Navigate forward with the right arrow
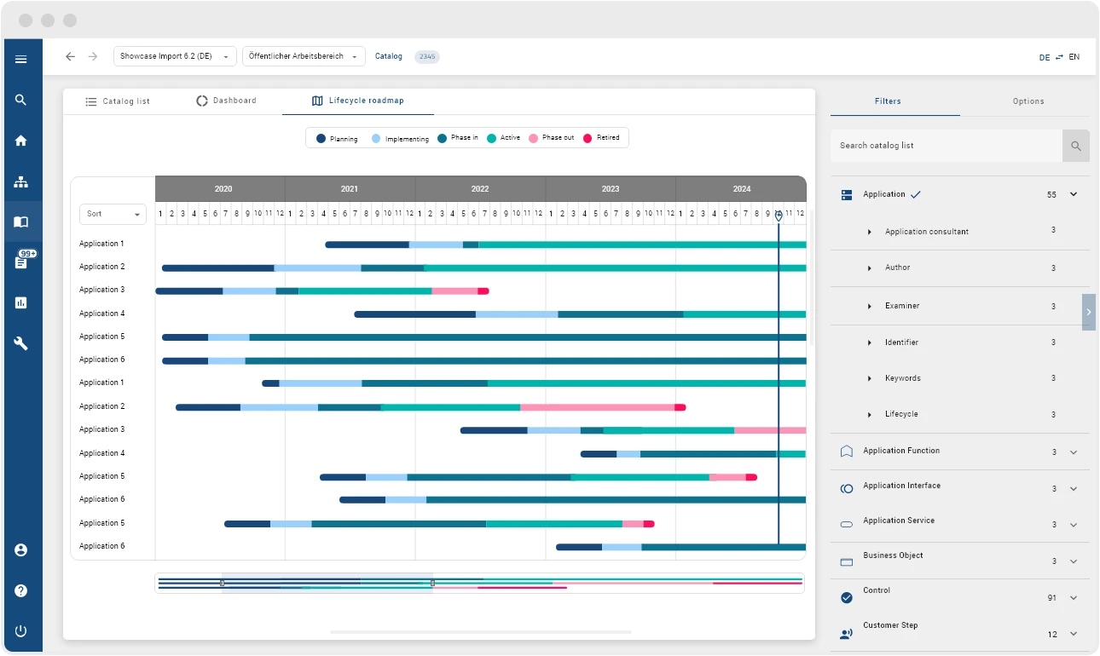The height and width of the screenshot is (656, 1100). tap(93, 56)
